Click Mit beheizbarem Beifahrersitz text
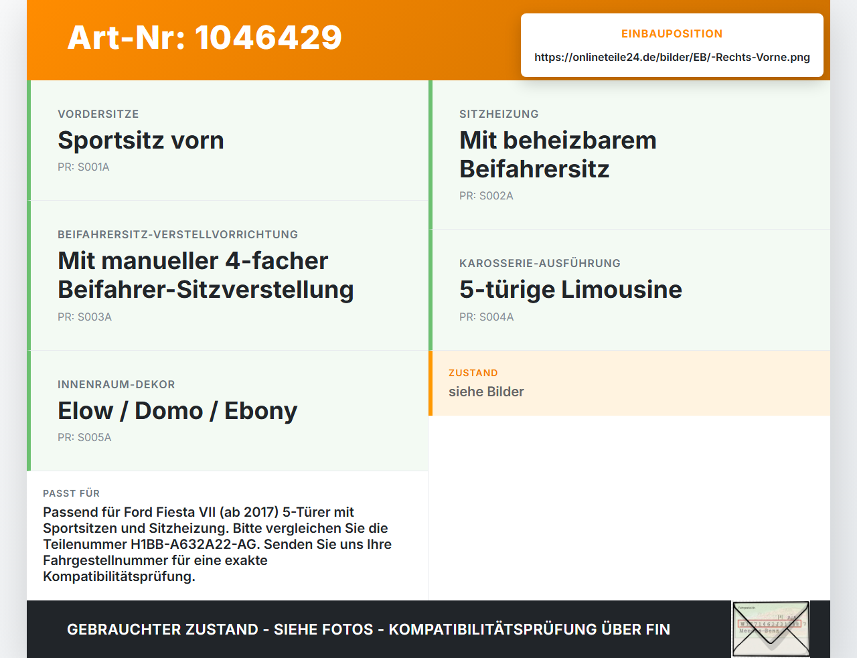The height and width of the screenshot is (658, 857). tap(558, 155)
